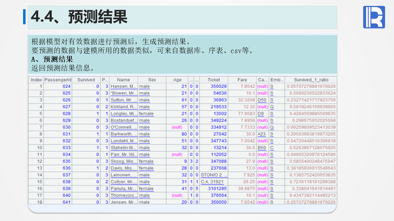Click the Sex column header
394x221 pixels.
click(152, 80)
